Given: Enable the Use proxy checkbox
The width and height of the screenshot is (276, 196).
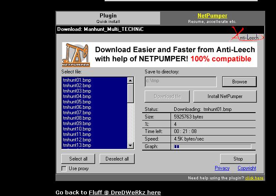Looking at the screenshot, I should pos(64,169).
